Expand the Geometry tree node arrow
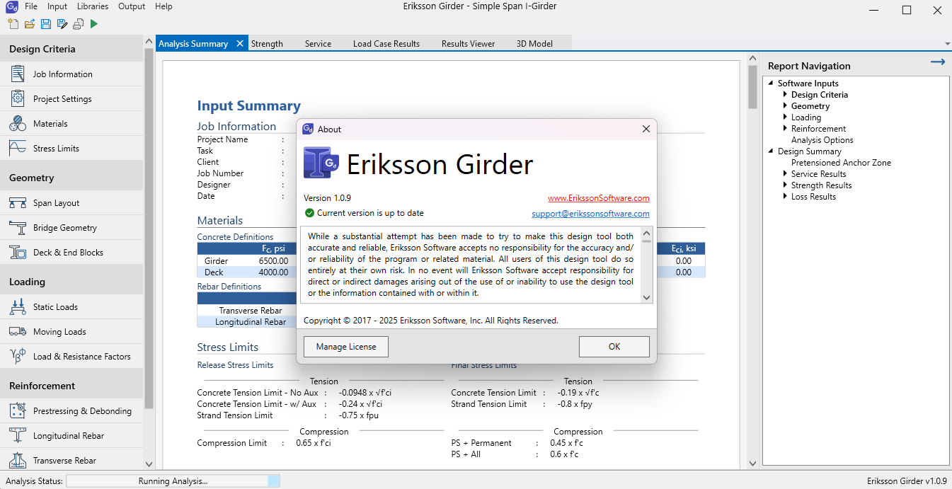This screenshot has width=952, height=489. point(785,106)
